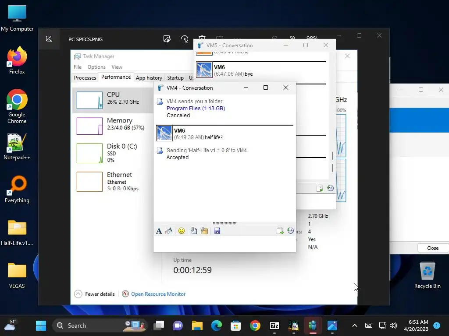Viewport: 449px width, 336px height.
Task: Open Half-Life.v1 folder on desktop
Action: point(17,233)
